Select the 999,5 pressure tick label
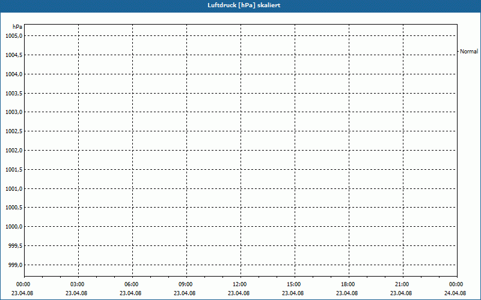The width and height of the screenshot is (481, 300). (x=13, y=246)
